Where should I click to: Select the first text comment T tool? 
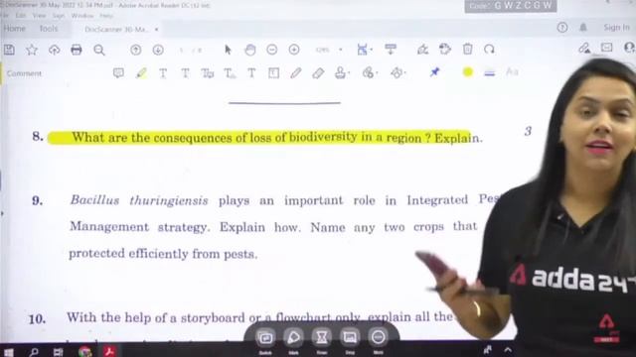tap(163, 73)
